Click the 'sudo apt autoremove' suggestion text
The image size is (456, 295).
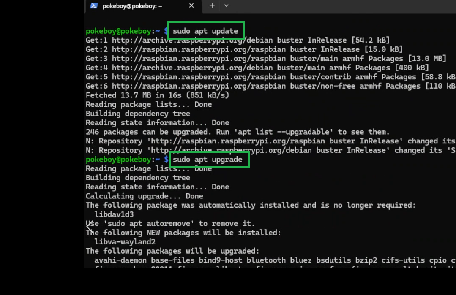click(x=150, y=224)
